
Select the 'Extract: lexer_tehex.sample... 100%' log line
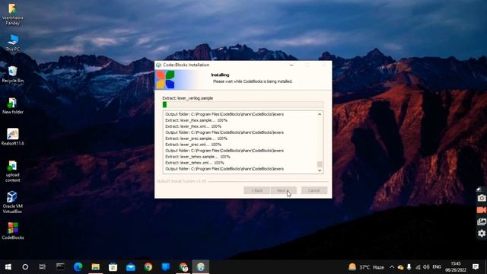point(198,157)
